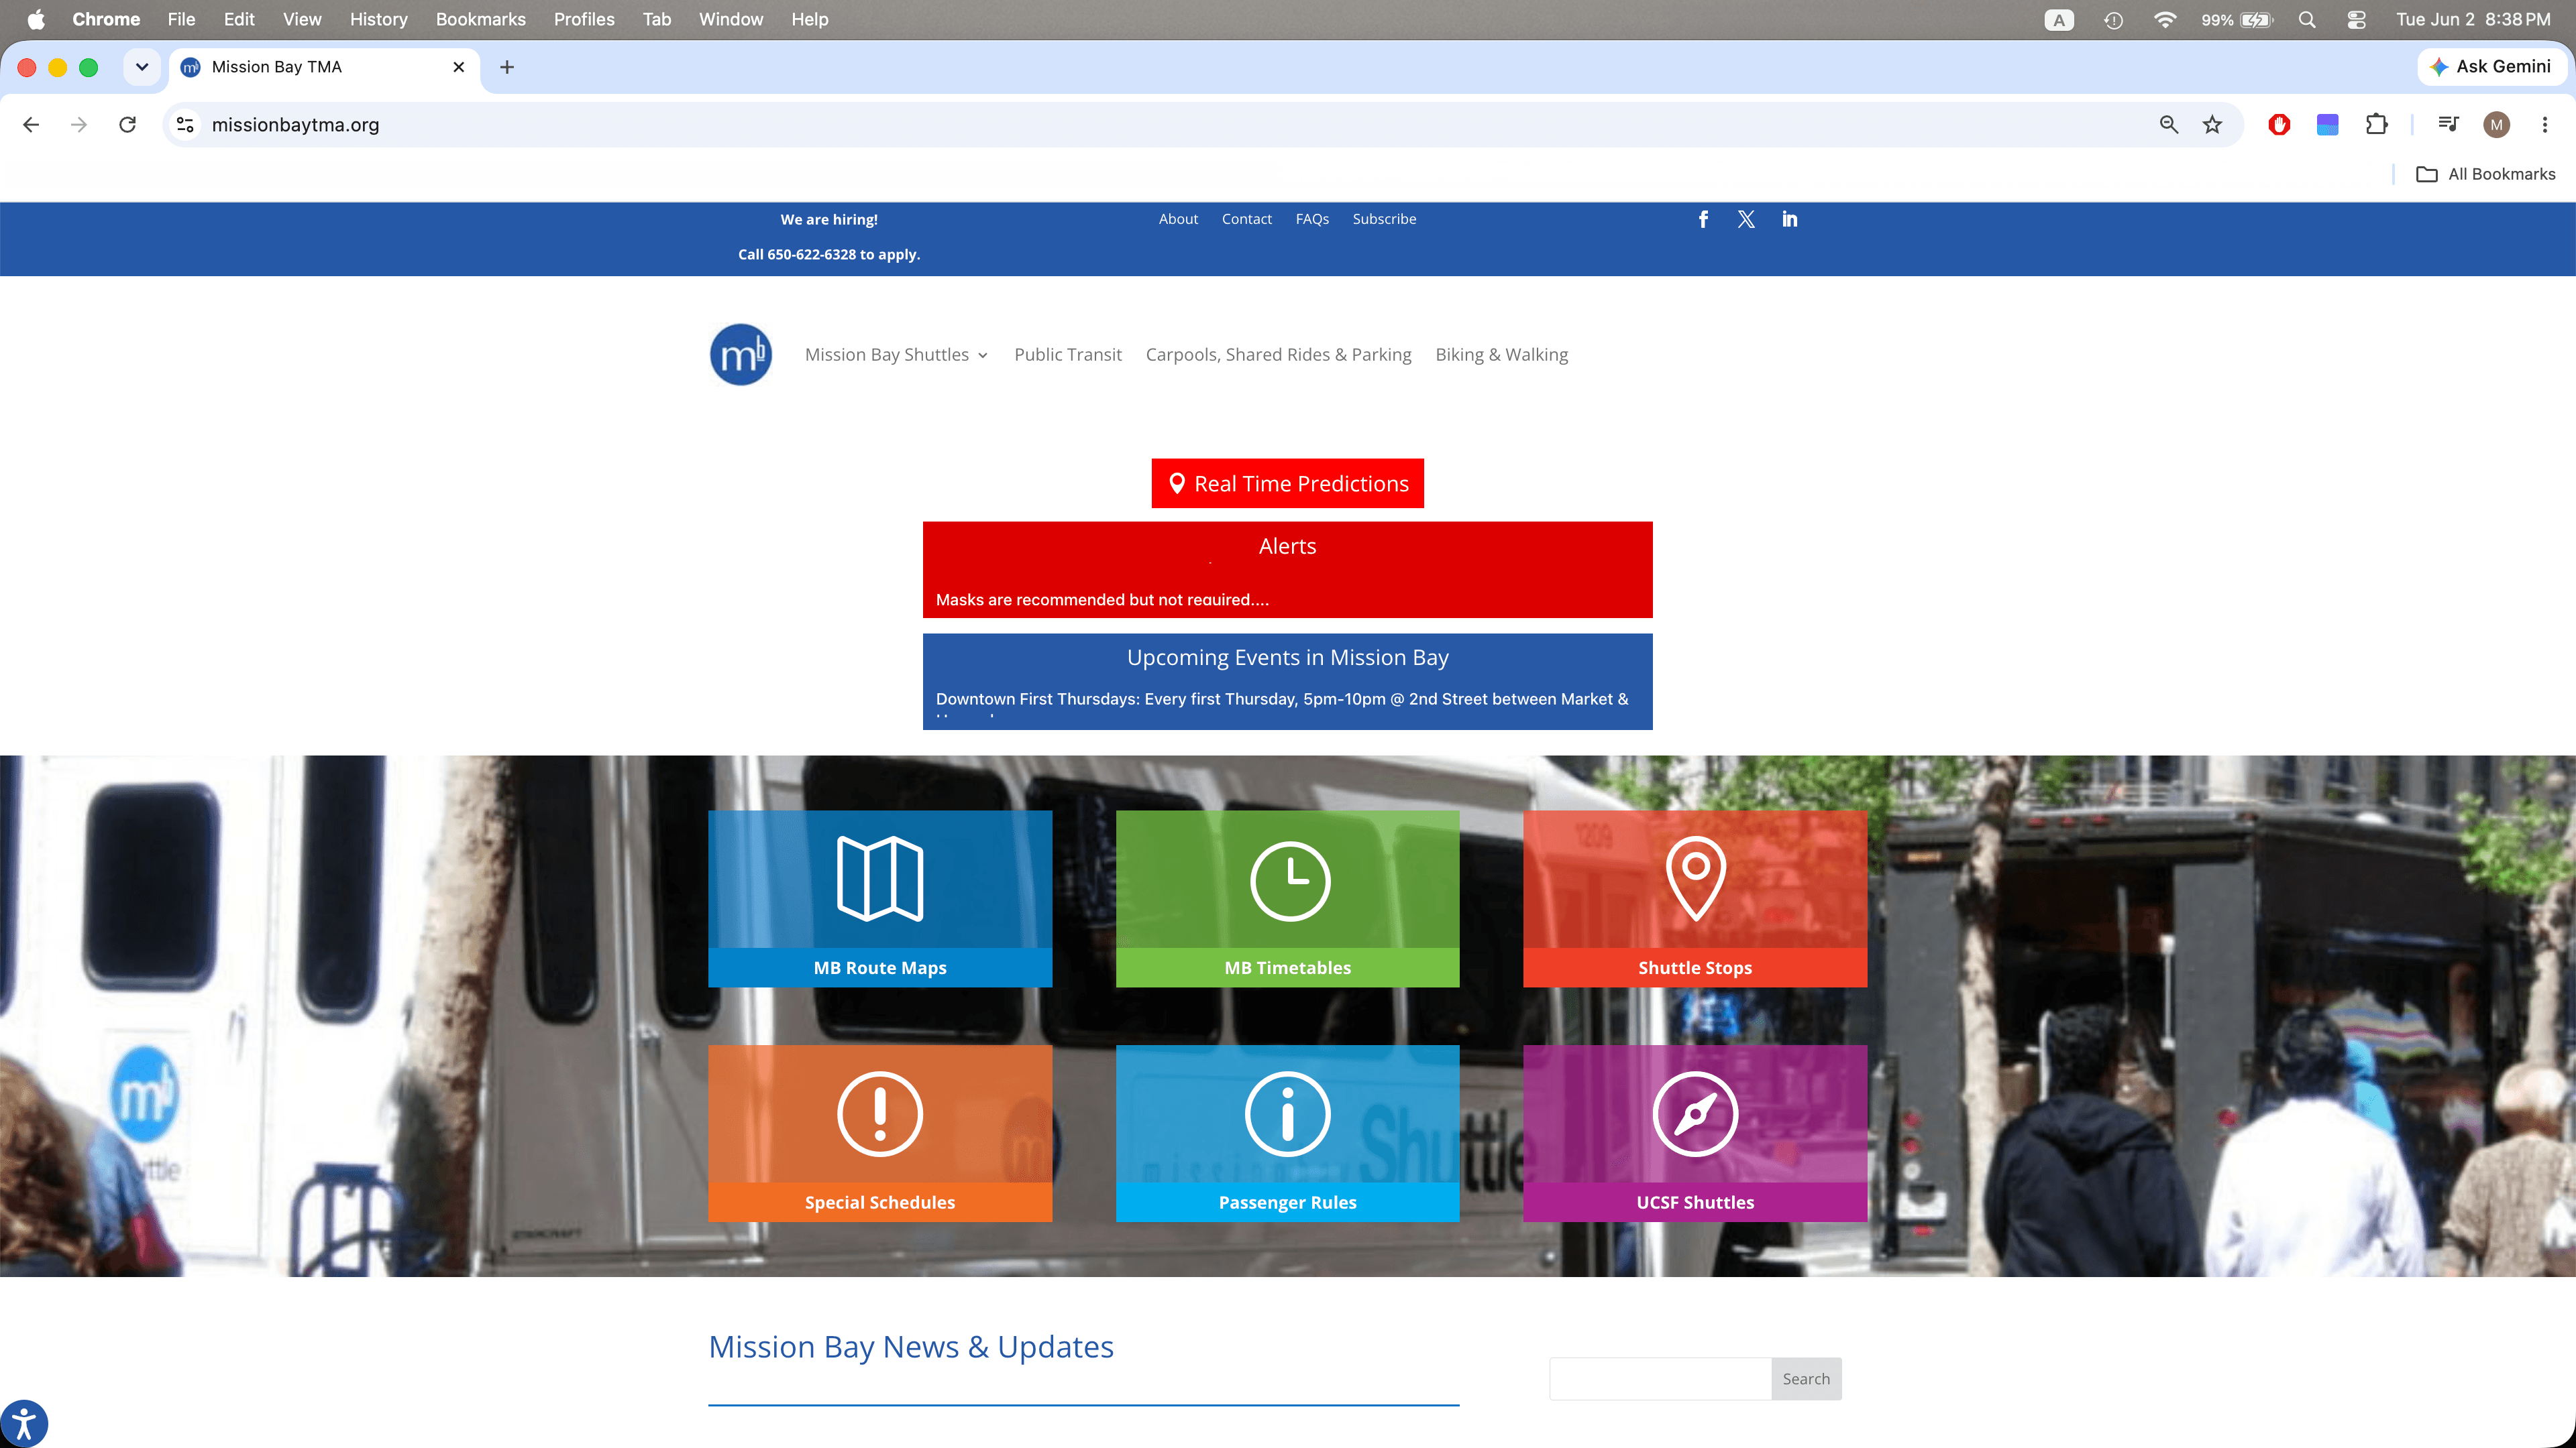Open the Special Schedules tile

pyautogui.click(x=880, y=1133)
